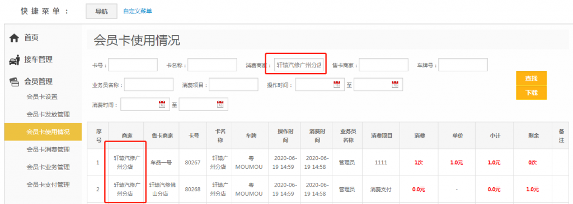Focus the 卡号 input field
The image size is (573, 204).
coord(133,65)
